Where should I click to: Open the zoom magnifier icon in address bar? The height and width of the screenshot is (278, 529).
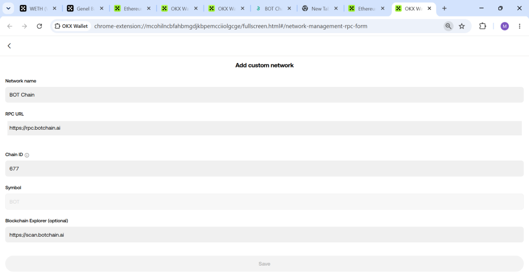tap(448, 26)
